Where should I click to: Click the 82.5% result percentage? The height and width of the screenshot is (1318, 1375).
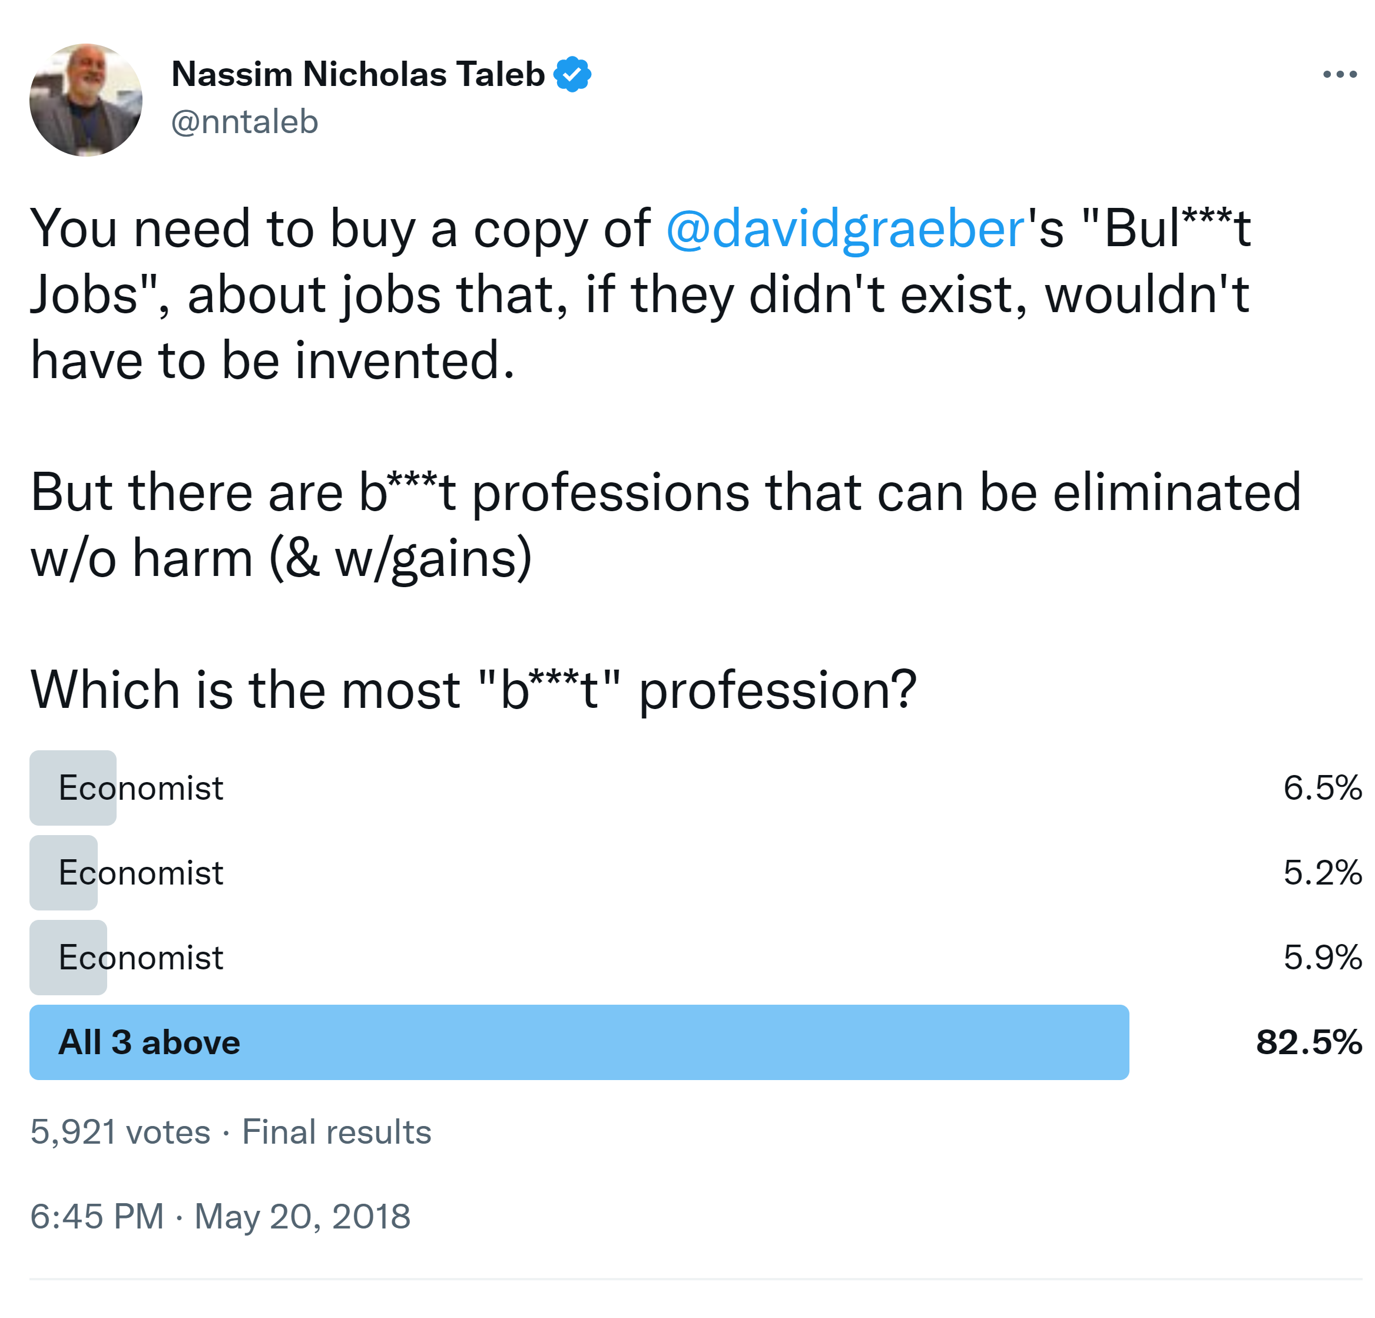coord(1308,1042)
